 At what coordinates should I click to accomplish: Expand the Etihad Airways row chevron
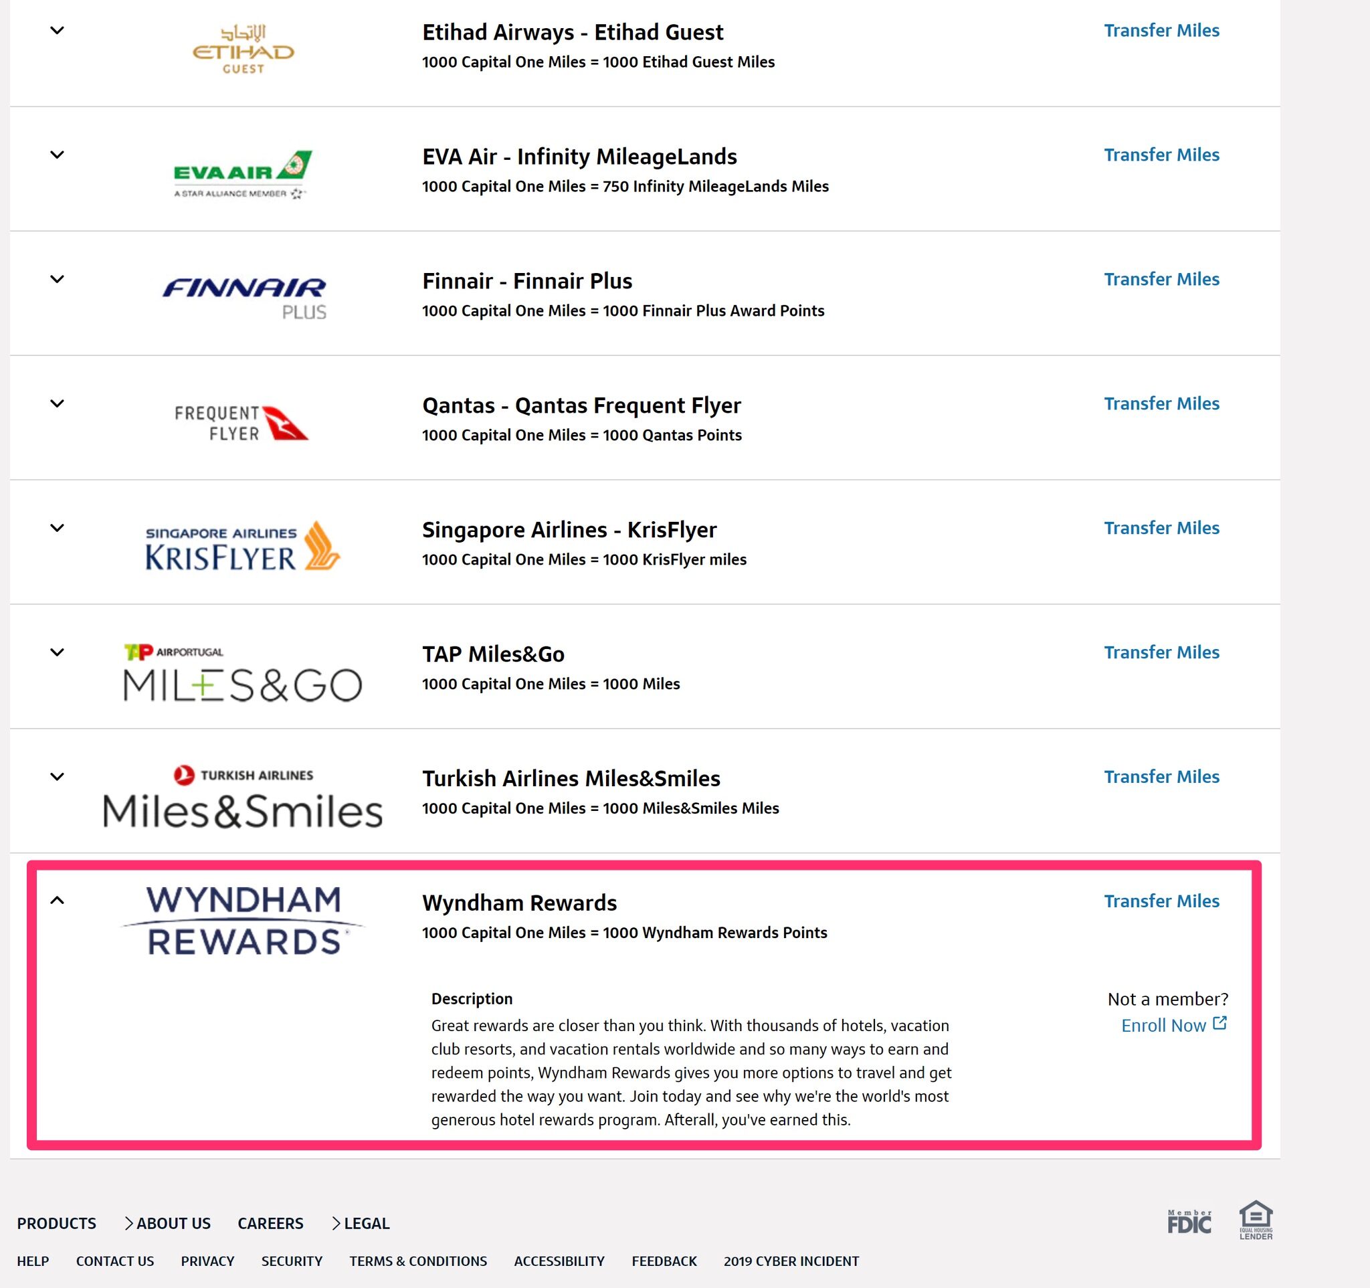click(58, 30)
